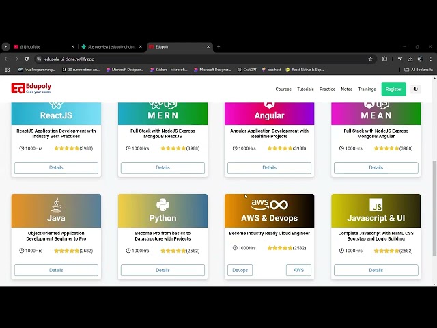Open Details for Javascript & UI course
The width and height of the screenshot is (437, 328).
point(376,270)
